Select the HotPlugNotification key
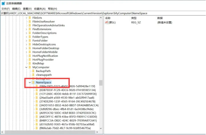 coord(45,56)
